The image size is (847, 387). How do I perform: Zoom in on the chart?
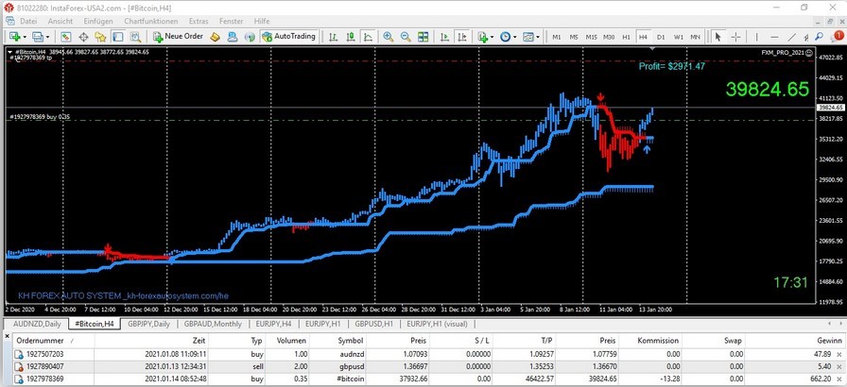388,37
